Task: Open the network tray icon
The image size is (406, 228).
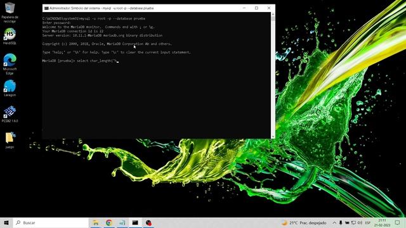Action: click(353, 222)
